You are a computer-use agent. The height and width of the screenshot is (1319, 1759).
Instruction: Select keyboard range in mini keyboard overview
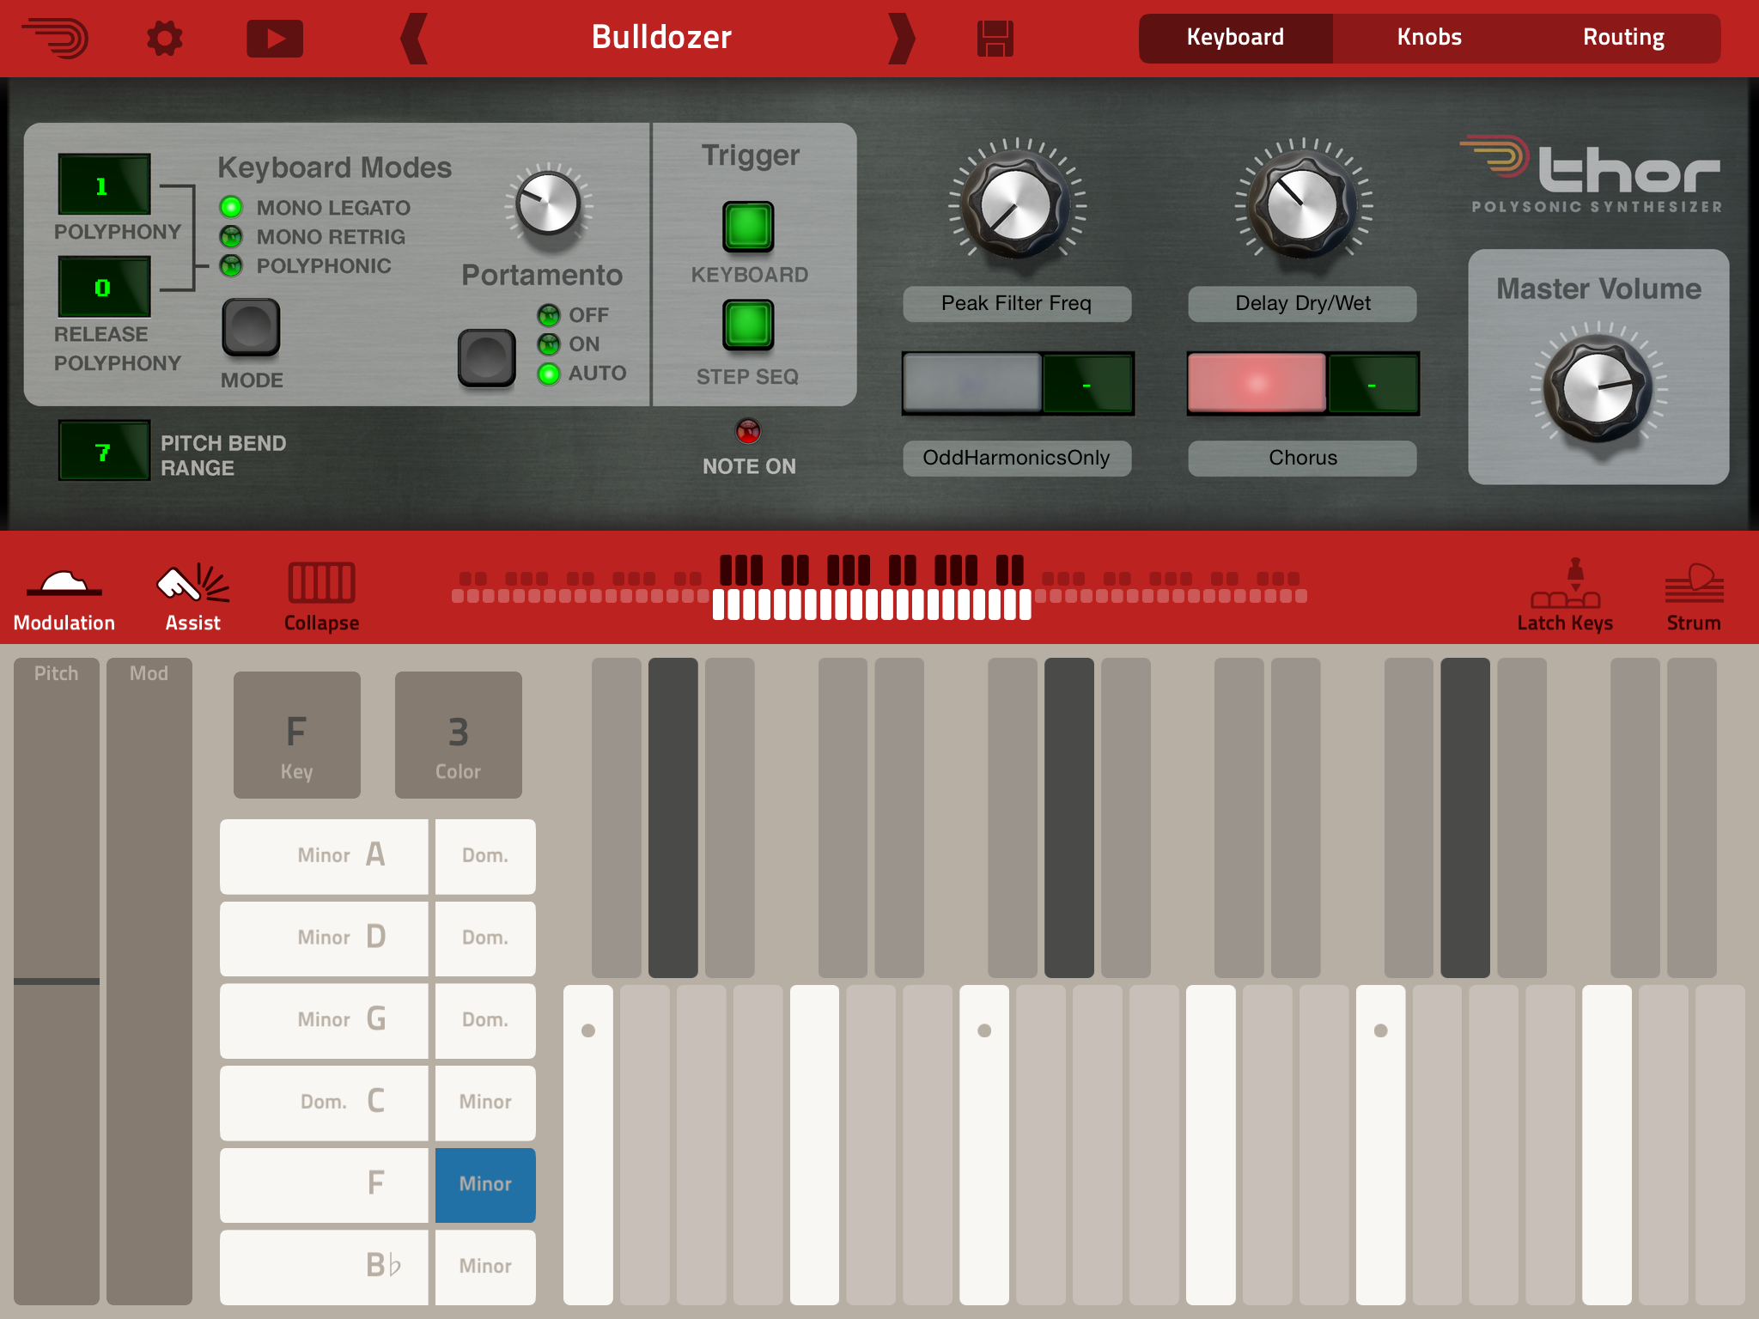(x=872, y=587)
